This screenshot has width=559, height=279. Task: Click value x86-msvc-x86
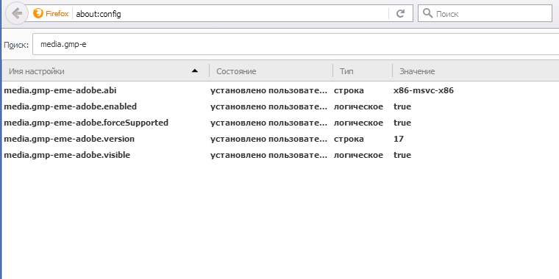(x=424, y=90)
